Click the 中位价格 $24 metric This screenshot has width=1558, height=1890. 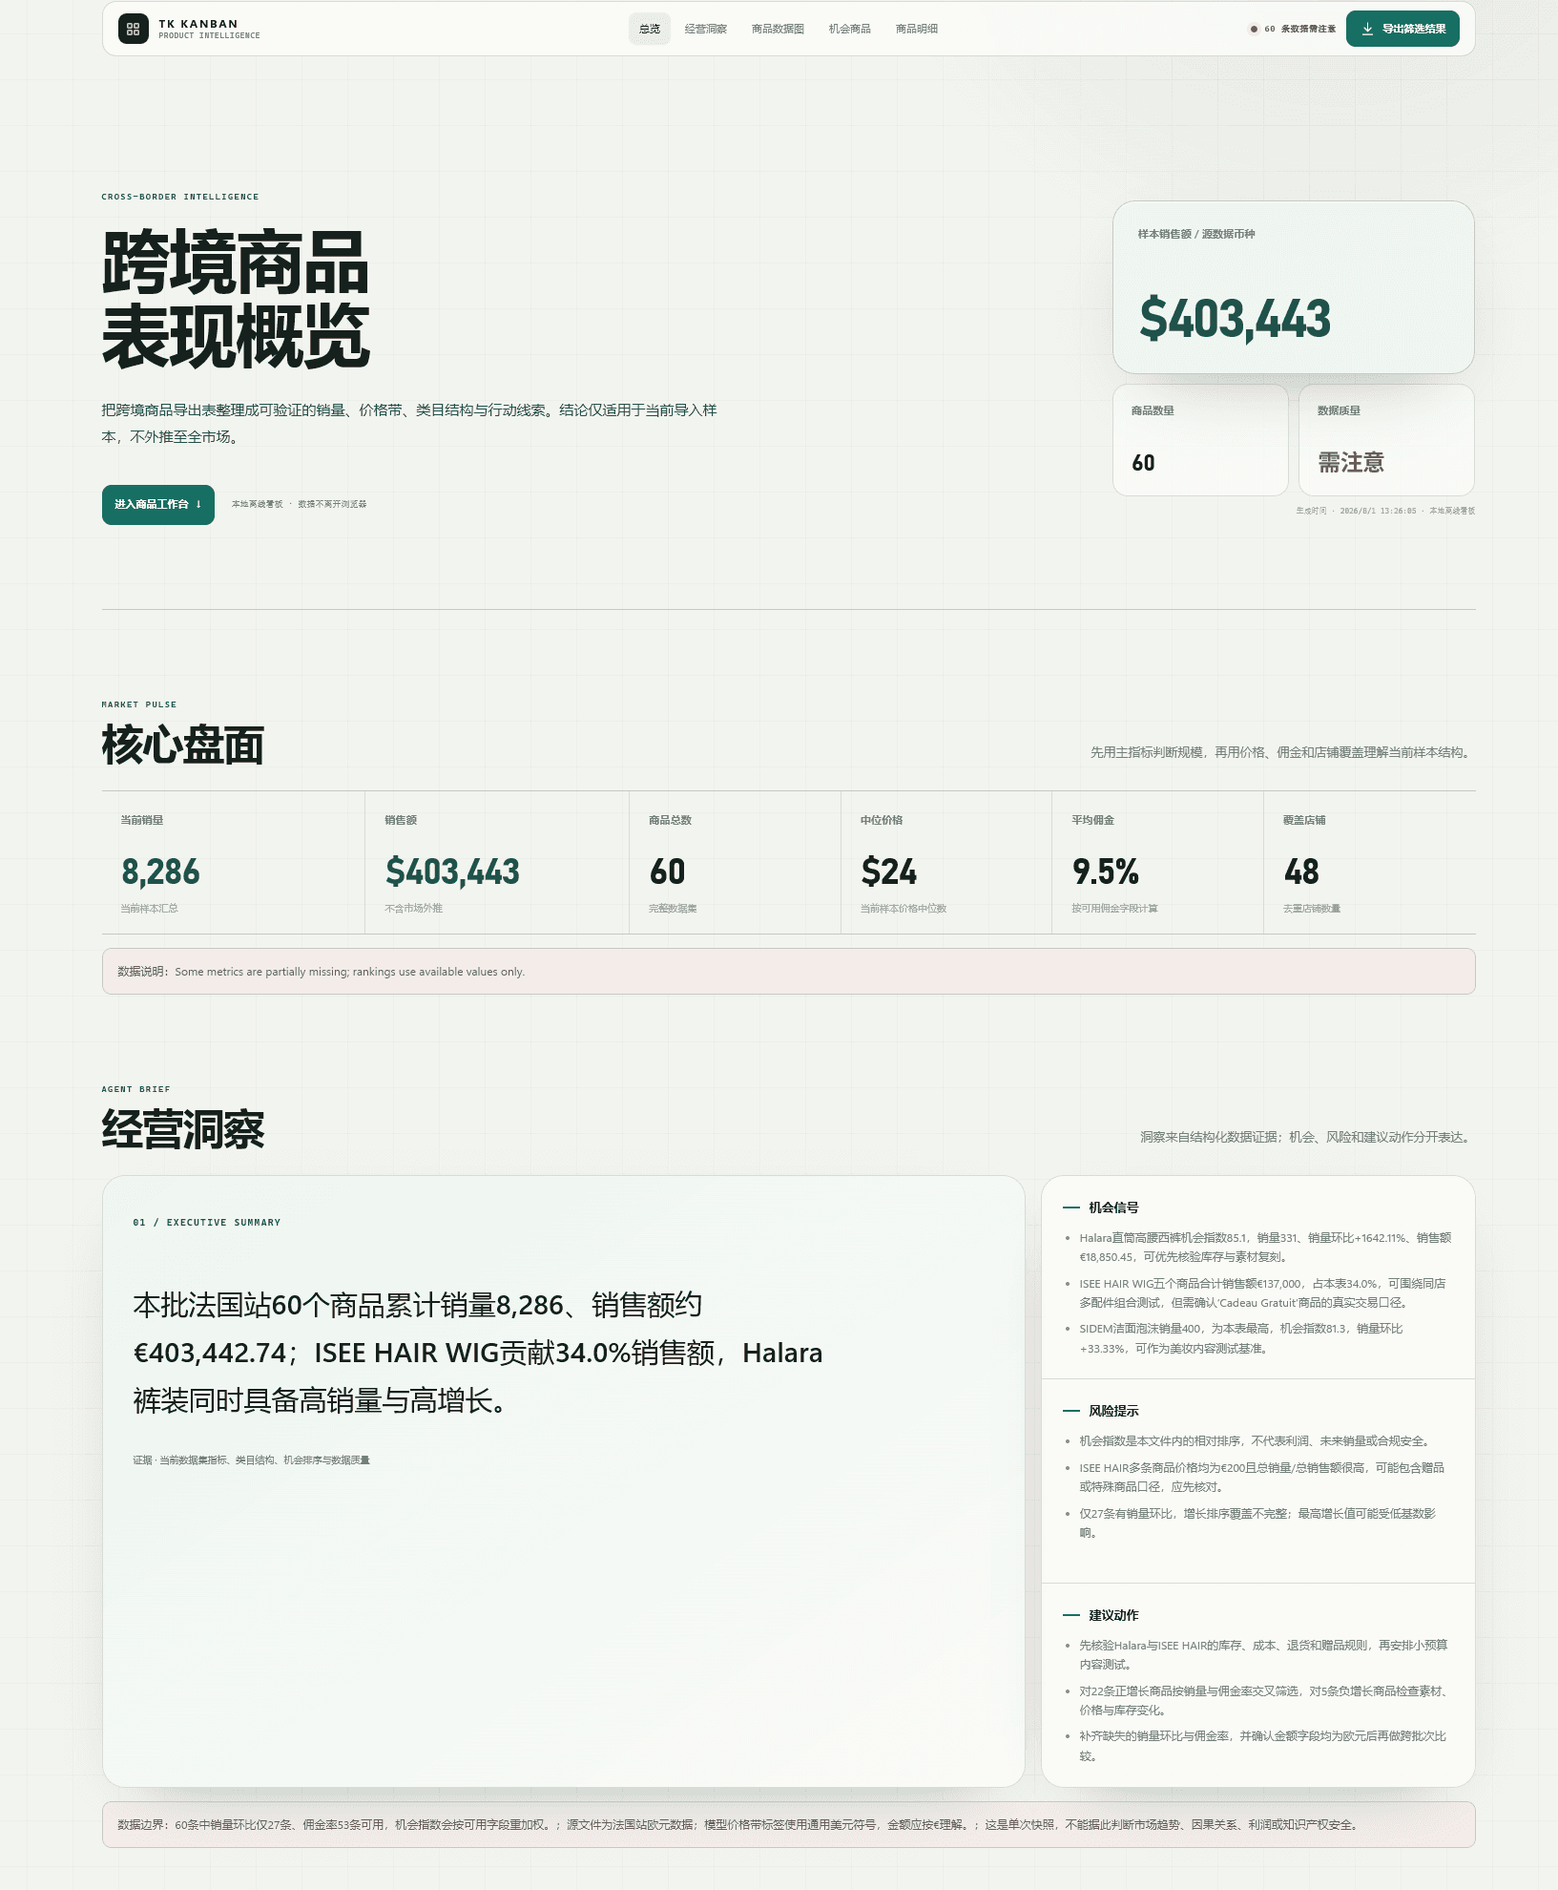click(946, 863)
